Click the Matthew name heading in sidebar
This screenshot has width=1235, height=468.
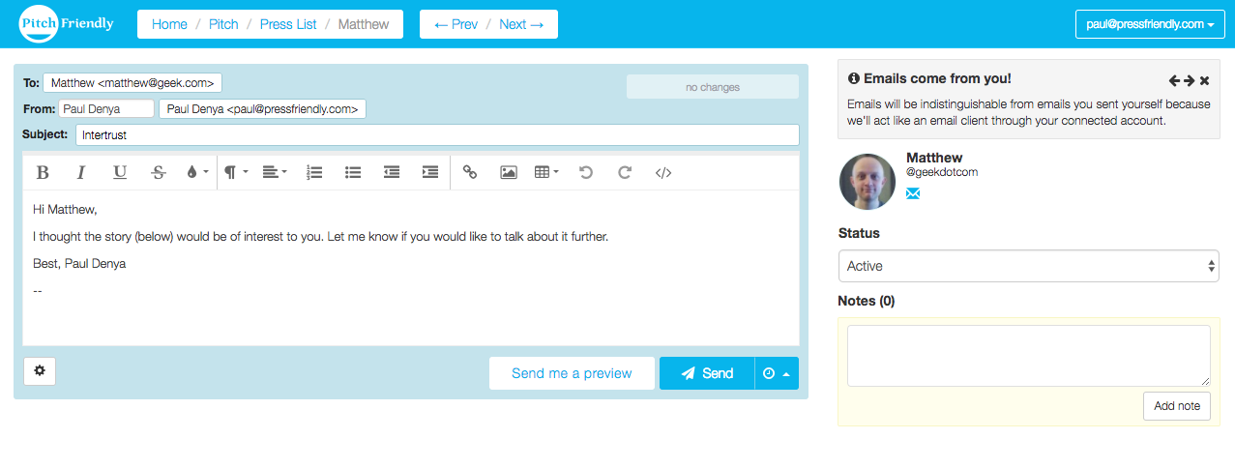point(934,158)
